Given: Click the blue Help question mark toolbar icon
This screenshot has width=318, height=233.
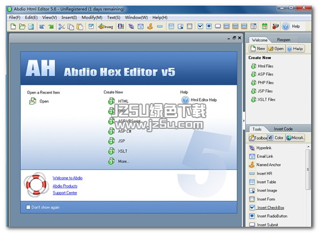Looking at the screenshot, I should coord(285,26).
